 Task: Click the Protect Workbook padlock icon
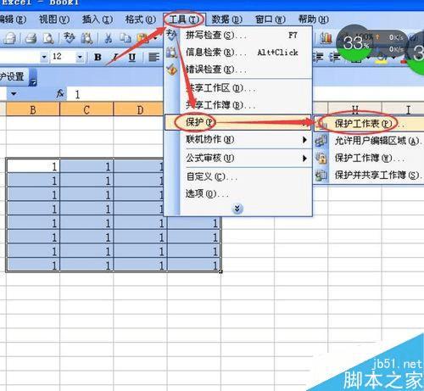coord(321,158)
